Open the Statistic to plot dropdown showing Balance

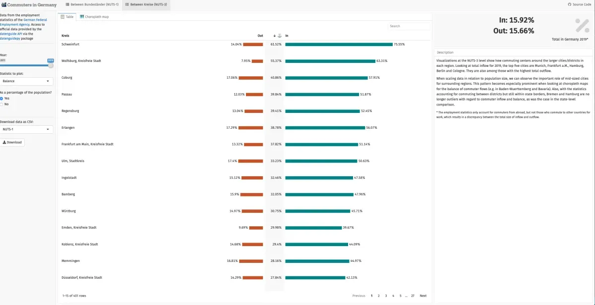(26, 81)
